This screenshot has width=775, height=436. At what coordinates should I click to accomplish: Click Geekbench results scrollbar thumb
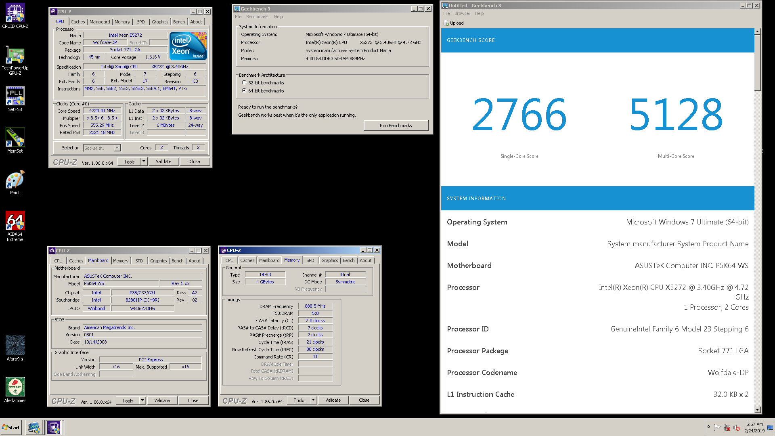click(x=757, y=63)
